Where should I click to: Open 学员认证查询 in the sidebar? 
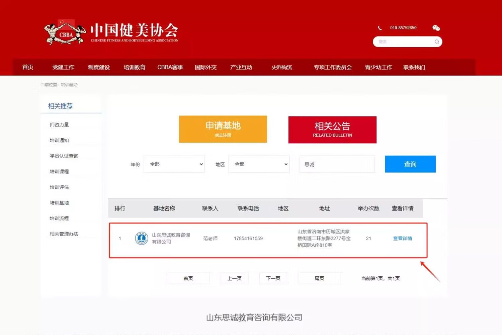pos(64,156)
